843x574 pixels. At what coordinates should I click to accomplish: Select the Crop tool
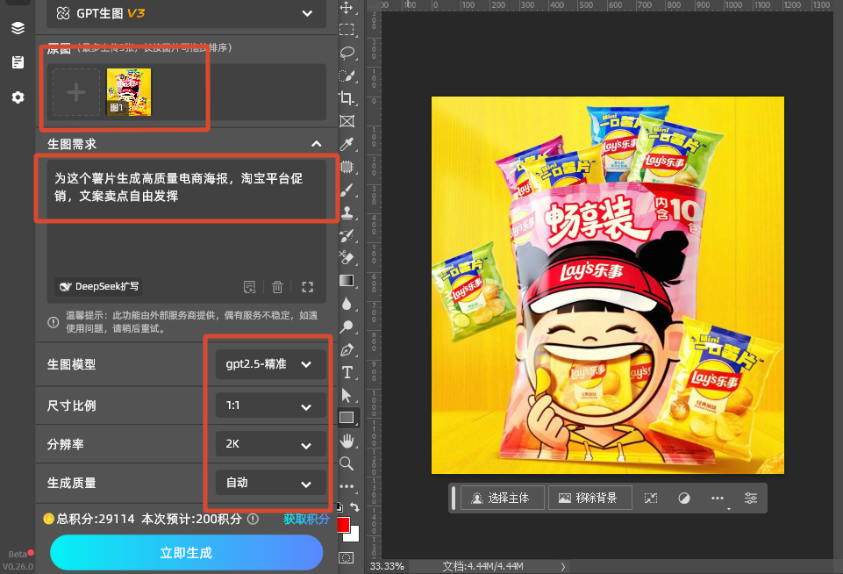click(346, 98)
